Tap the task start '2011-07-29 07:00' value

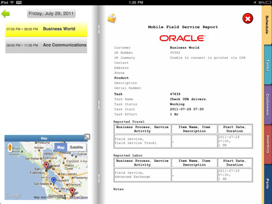187,109
